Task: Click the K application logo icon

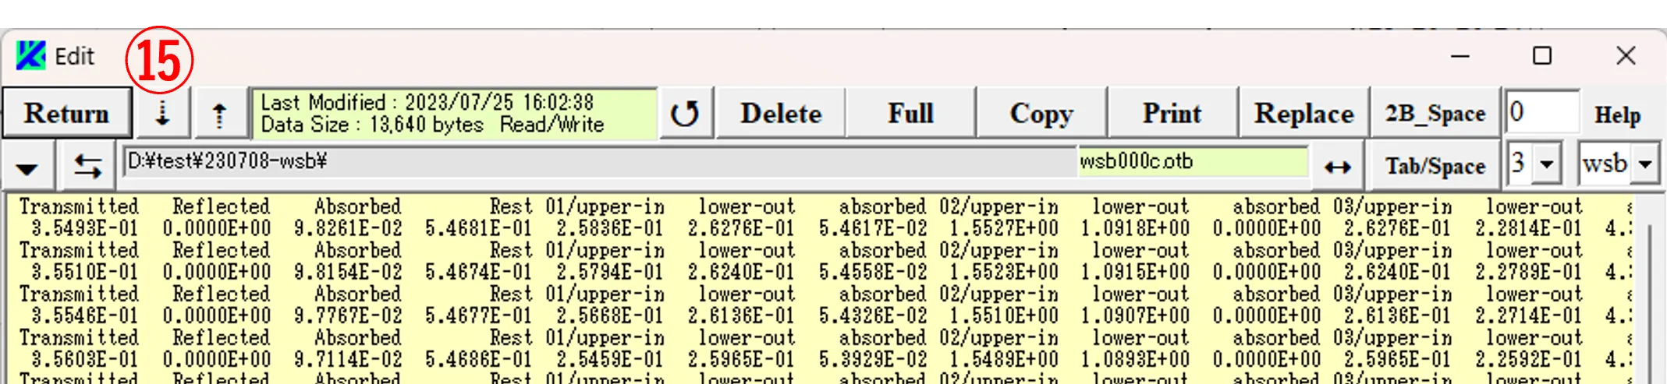Action: (x=30, y=56)
